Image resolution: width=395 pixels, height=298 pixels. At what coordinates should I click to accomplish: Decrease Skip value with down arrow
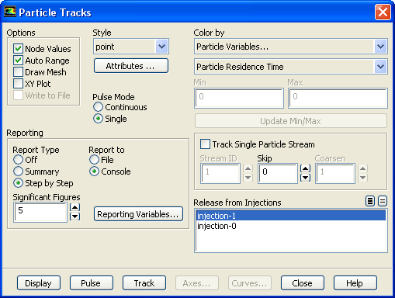point(305,178)
